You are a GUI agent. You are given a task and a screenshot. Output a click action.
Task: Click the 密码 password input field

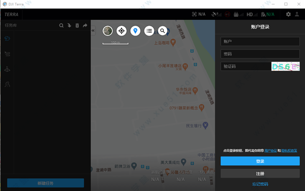[x=260, y=54]
